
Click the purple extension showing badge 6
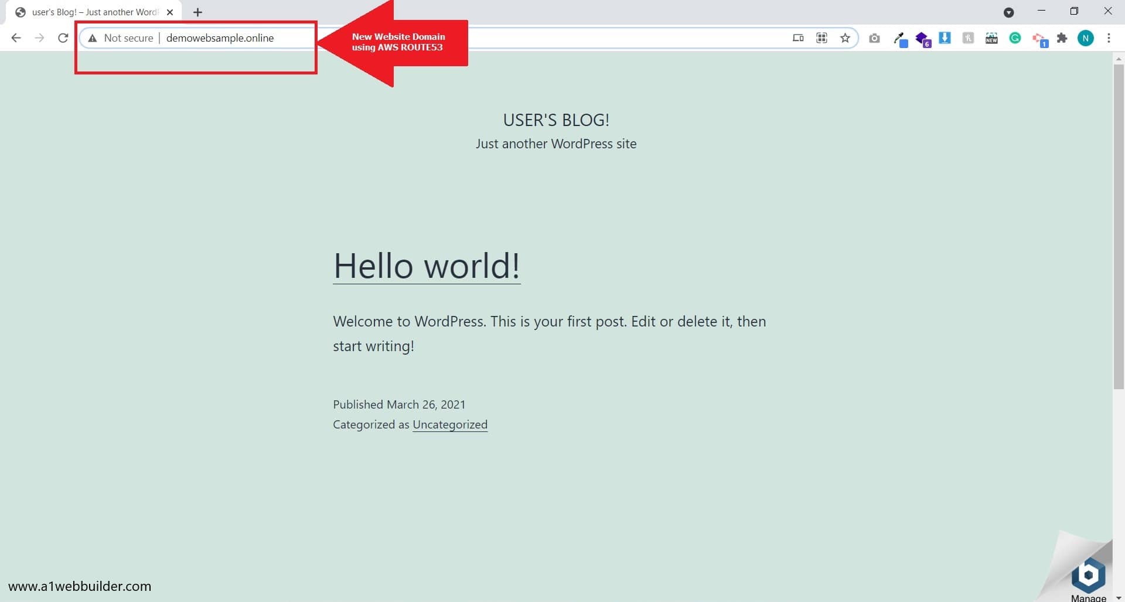(x=923, y=38)
